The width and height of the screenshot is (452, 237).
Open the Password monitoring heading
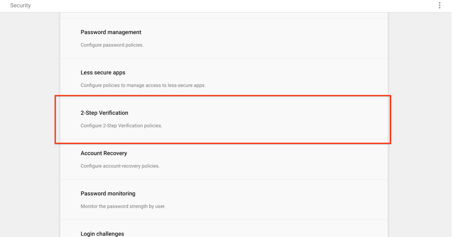click(x=108, y=193)
